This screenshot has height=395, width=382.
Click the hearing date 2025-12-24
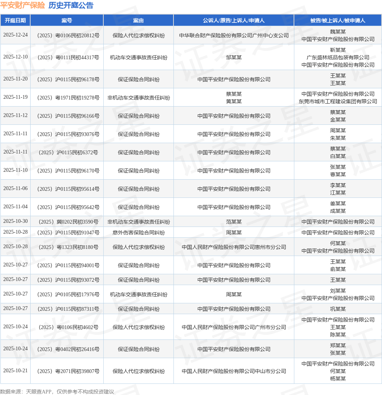tap(15, 35)
